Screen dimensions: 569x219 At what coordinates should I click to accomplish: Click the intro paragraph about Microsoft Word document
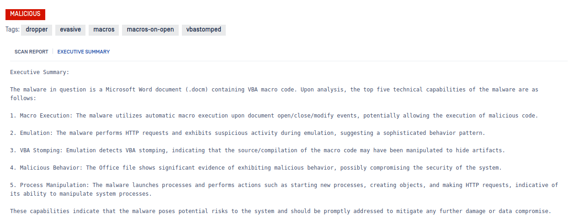[x=274, y=94]
